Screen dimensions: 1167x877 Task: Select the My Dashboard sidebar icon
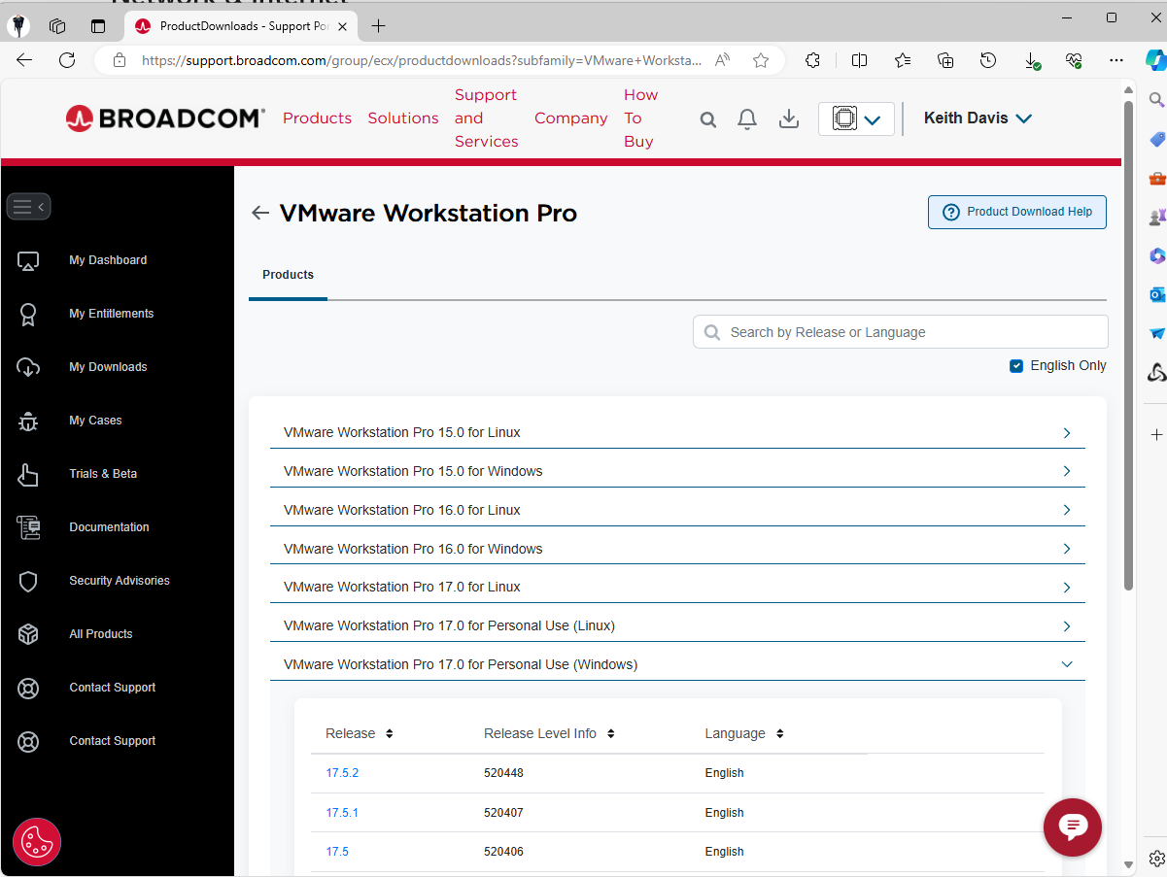28,260
